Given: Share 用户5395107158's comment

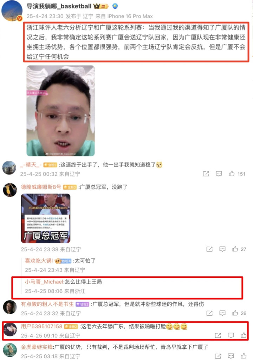Looking at the screenshot, I should tap(218, 335).
